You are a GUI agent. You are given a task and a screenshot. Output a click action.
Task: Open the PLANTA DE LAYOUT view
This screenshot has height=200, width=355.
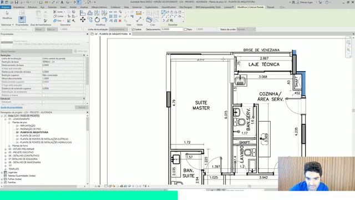point(28,136)
